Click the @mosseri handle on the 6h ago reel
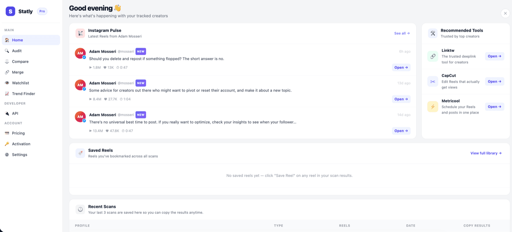This screenshot has height=232, width=512. pos(126,51)
